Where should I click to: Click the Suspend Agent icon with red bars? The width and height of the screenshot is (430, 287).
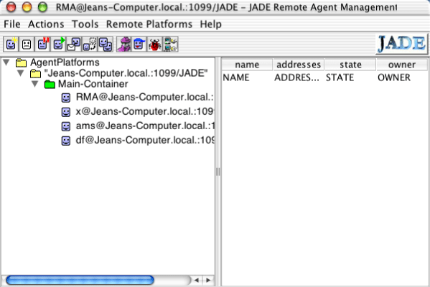(42, 44)
